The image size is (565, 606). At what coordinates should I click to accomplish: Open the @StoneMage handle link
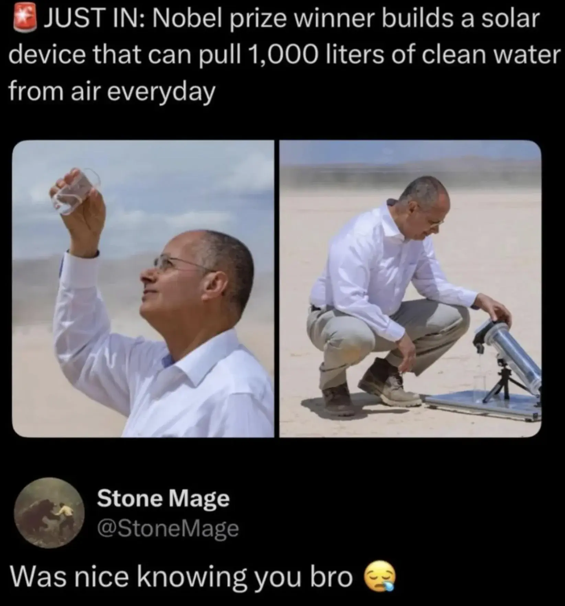coord(168,529)
